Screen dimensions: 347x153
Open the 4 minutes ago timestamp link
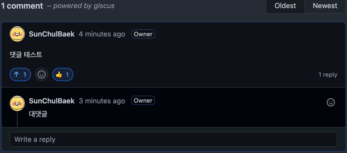[x=102, y=34]
